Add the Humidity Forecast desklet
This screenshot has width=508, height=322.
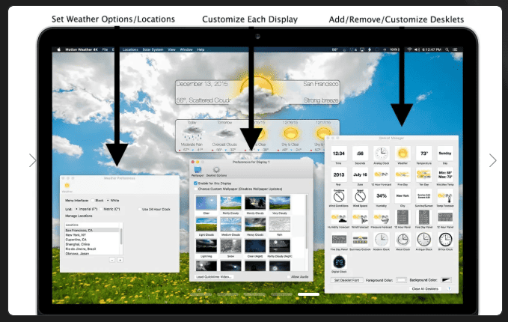point(339,218)
